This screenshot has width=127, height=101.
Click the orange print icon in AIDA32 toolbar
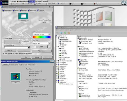(x=69, y=33)
